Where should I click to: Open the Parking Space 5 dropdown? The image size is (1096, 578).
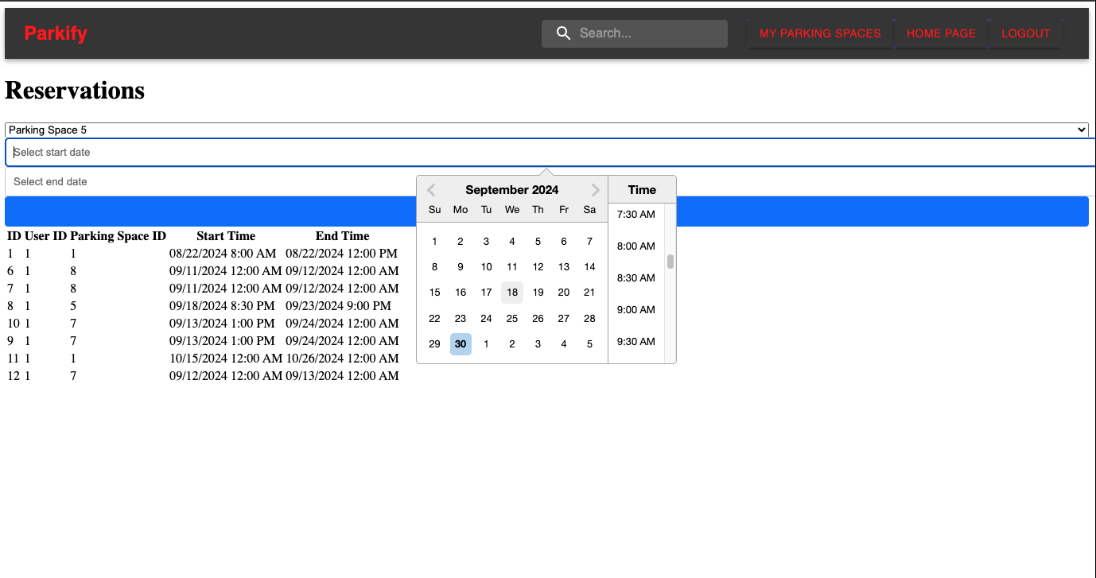pyautogui.click(x=546, y=130)
